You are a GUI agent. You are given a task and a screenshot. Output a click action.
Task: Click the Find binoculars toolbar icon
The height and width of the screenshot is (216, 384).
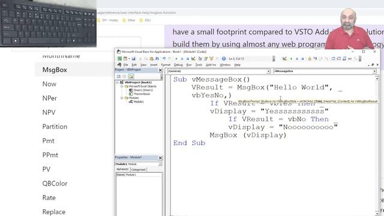157,59
